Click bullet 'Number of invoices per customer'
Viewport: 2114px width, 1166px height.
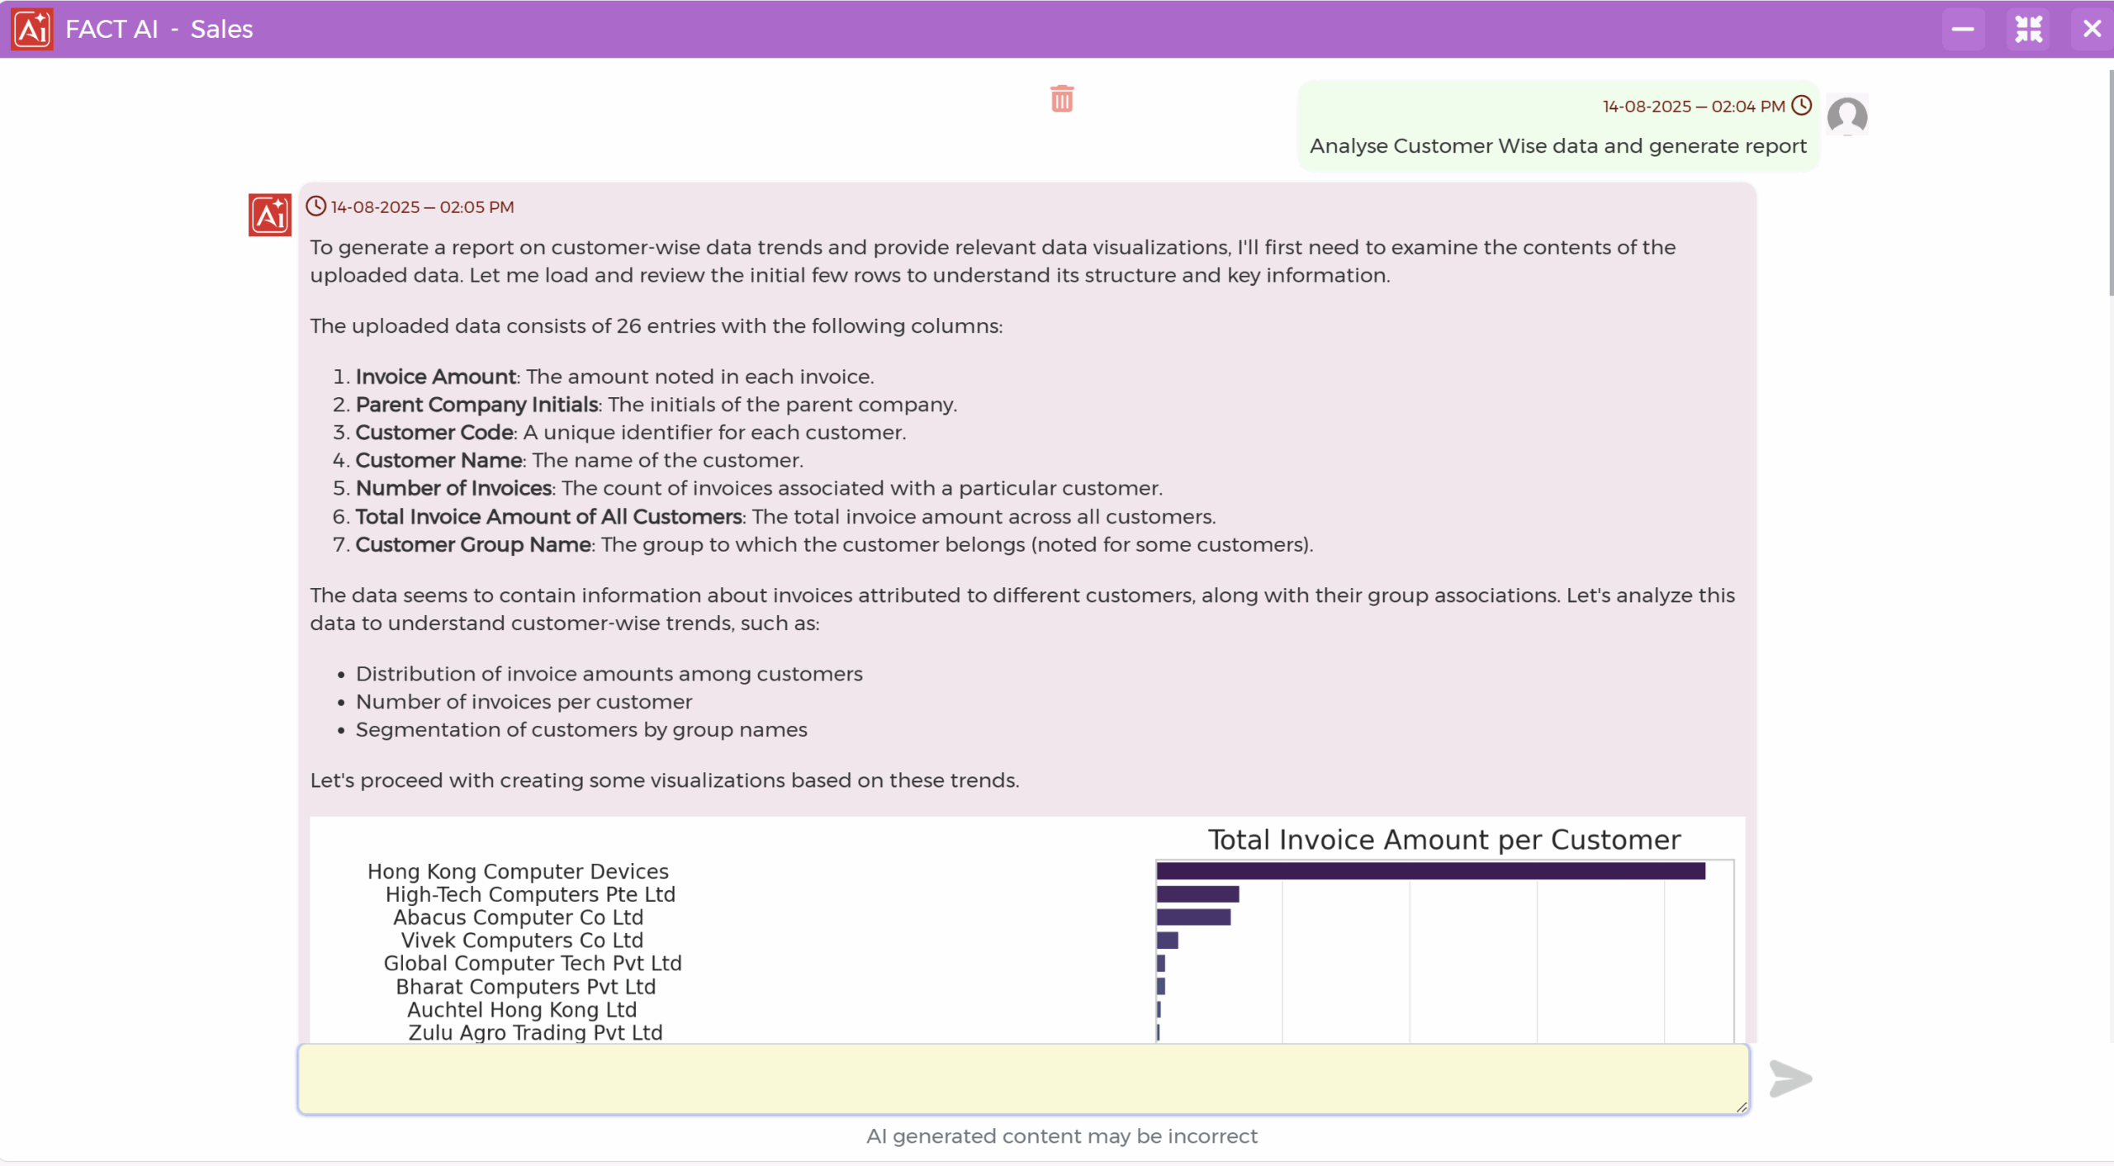click(x=524, y=702)
